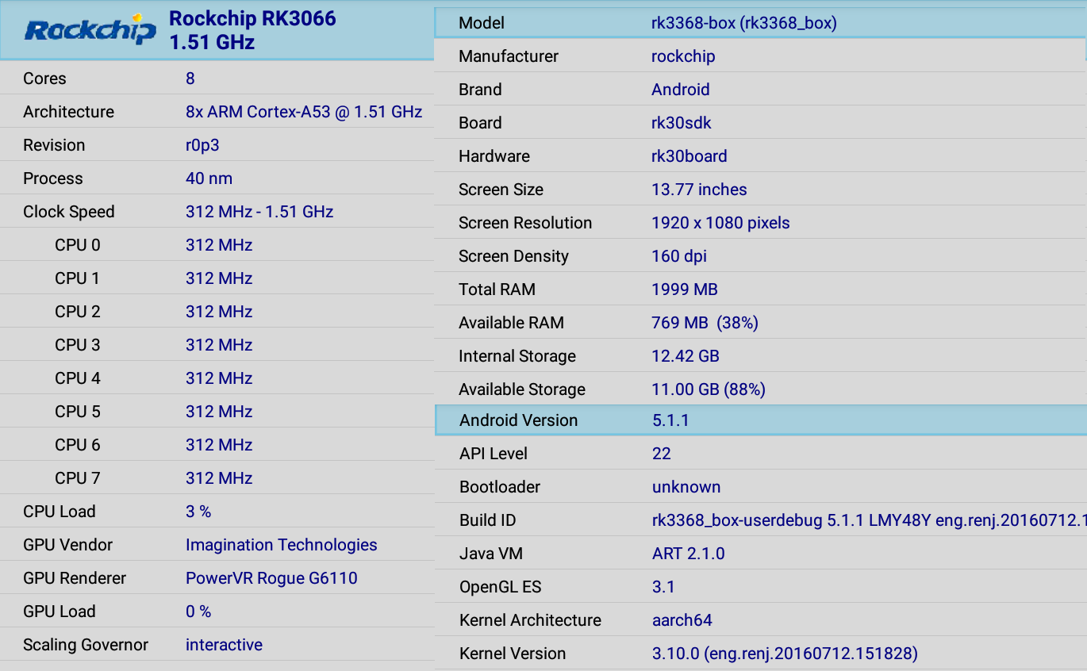Click Kernel Version 3.10.0 value

click(785, 654)
